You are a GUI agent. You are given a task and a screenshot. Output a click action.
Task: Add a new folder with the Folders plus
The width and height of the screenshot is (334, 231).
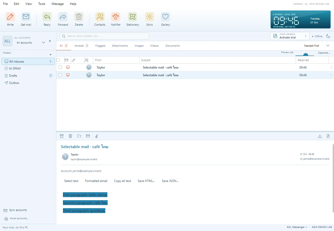click(51, 54)
